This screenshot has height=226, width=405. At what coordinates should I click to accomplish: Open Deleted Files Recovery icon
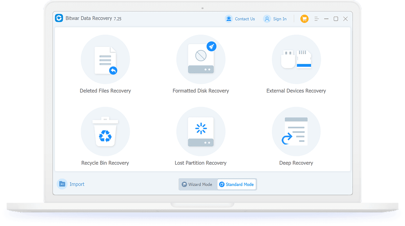[x=105, y=60]
